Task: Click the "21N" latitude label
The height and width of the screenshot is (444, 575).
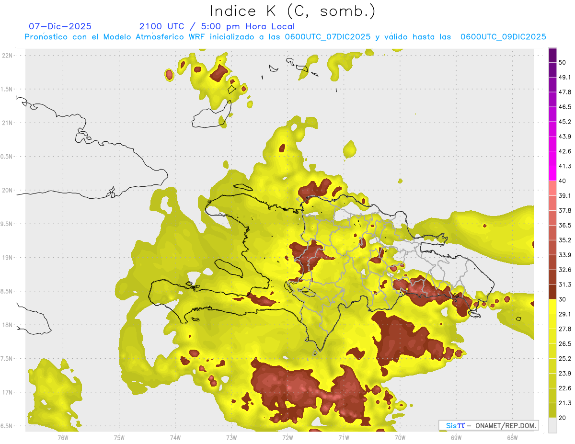Action: pos(7,123)
